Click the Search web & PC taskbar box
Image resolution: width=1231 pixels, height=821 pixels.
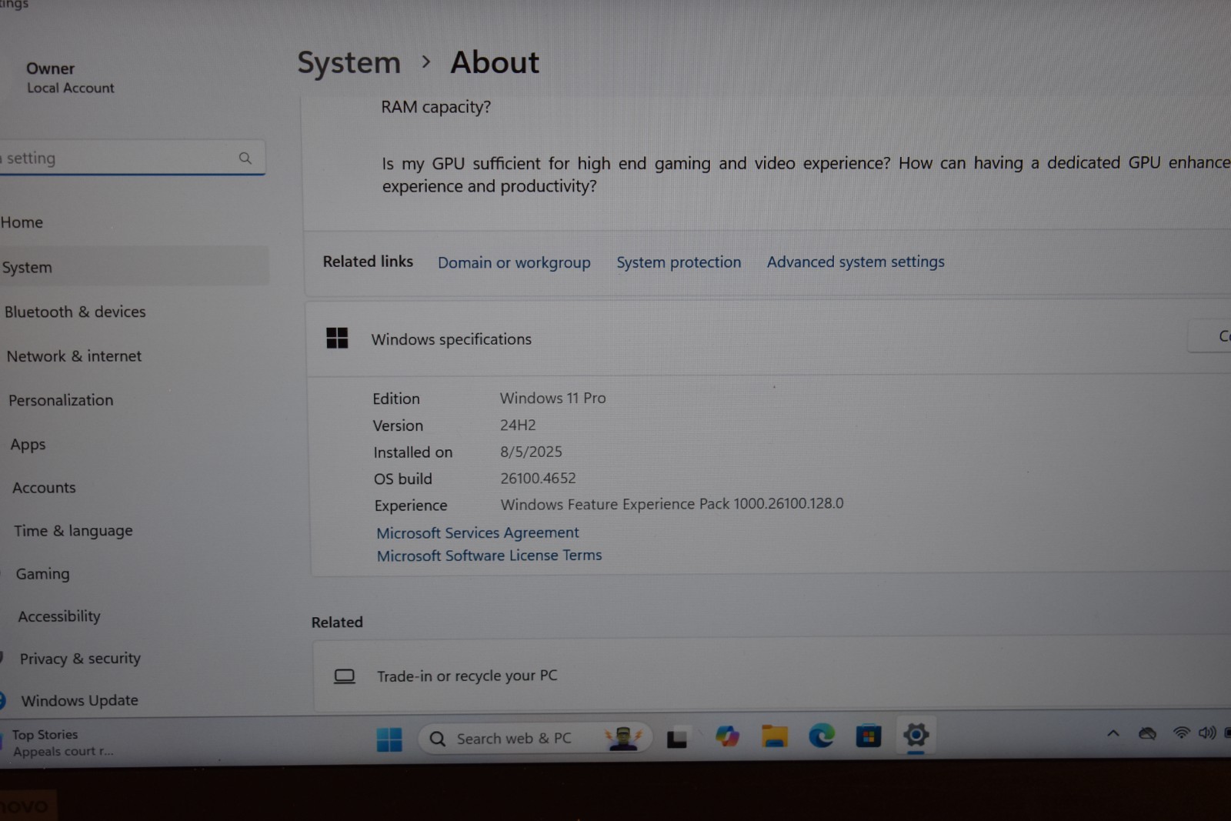(x=535, y=739)
